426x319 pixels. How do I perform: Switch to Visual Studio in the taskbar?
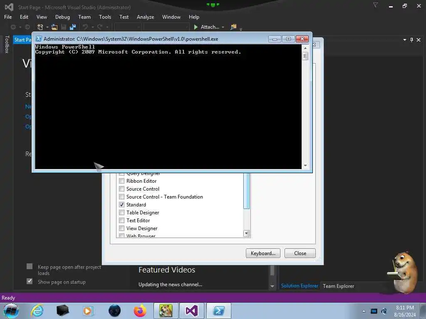192,311
